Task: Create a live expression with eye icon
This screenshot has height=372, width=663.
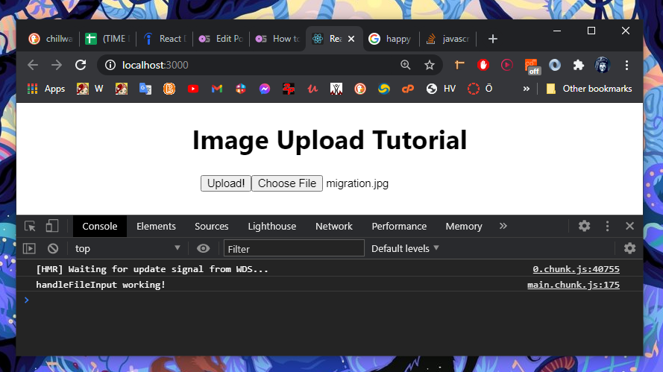Action: pos(203,248)
